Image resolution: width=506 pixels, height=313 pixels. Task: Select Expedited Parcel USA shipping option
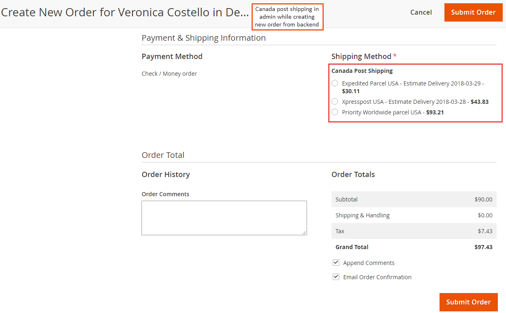[335, 83]
